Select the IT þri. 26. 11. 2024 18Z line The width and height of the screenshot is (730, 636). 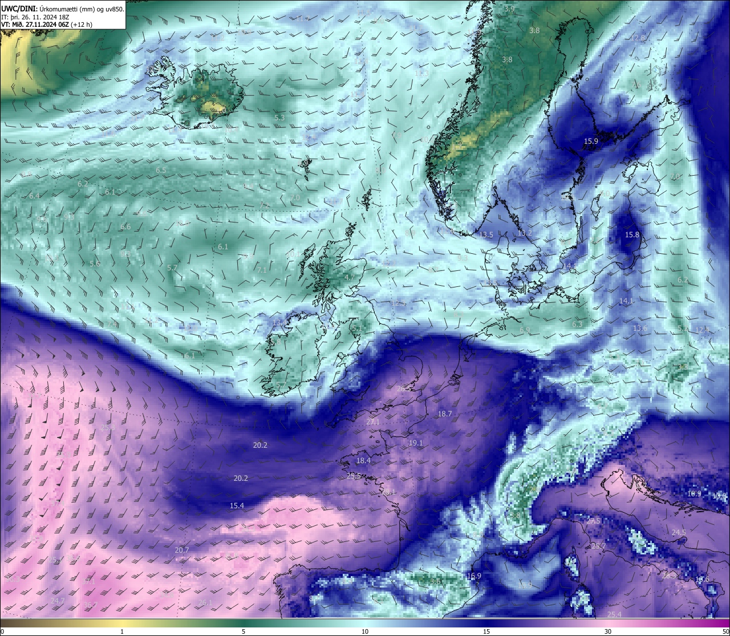(x=35, y=17)
